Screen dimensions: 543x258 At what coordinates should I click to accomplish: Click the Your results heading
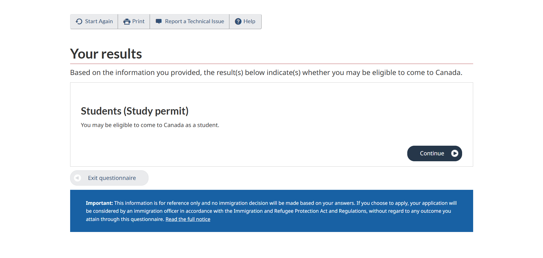[x=106, y=54]
